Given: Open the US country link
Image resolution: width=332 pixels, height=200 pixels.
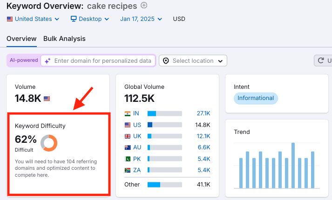Looking at the screenshot, I should [x=137, y=125].
